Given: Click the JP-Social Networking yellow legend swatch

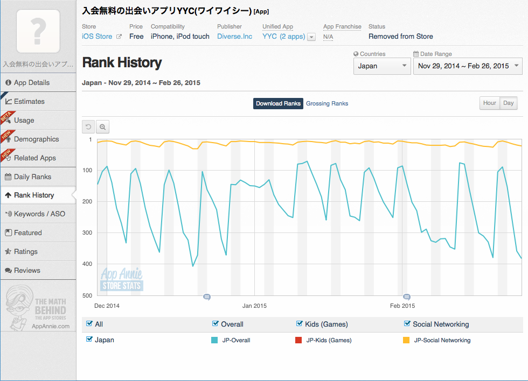Looking at the screenshot, I should [406, 340].
